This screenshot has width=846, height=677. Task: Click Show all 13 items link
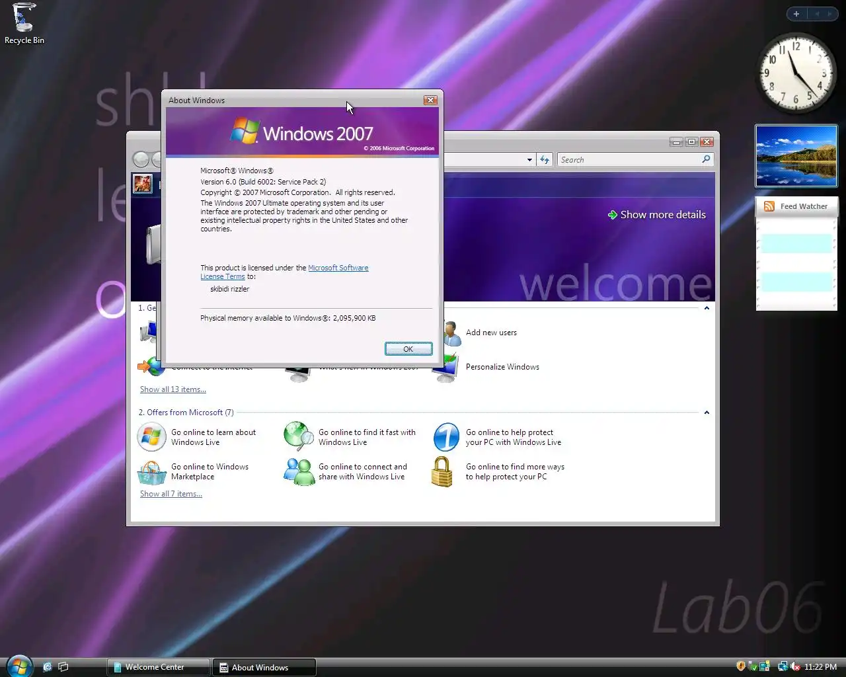(x=173, y=389)
